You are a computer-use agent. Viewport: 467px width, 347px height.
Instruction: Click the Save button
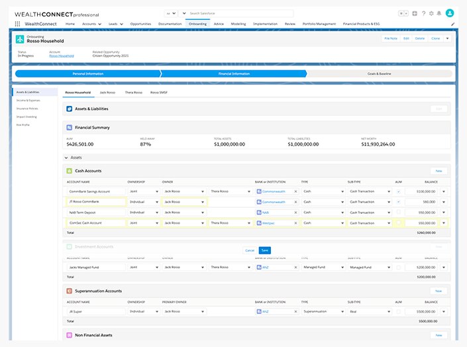point(265,250)
